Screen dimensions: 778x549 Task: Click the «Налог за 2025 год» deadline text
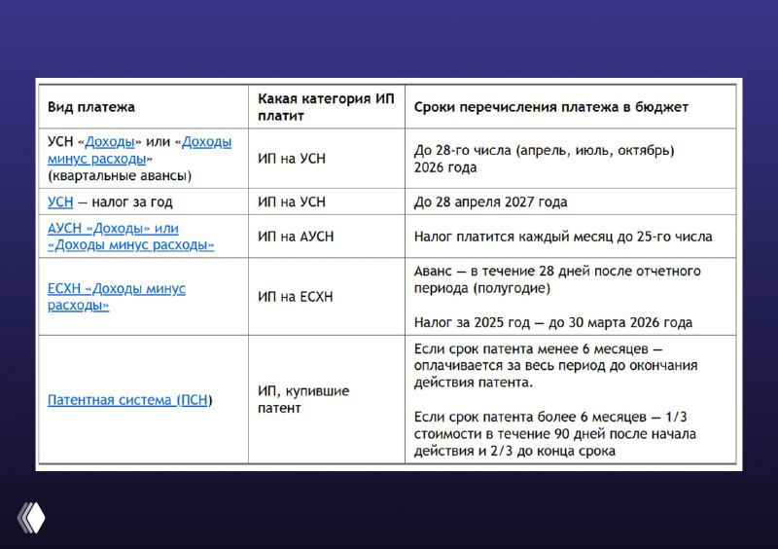tap(553, 323)
